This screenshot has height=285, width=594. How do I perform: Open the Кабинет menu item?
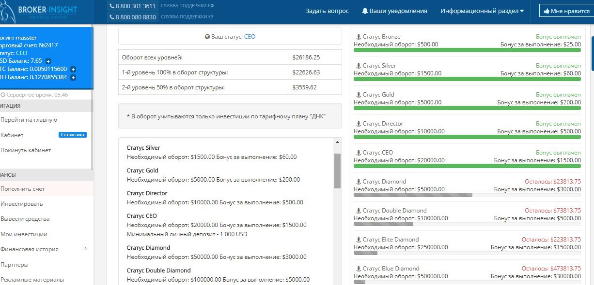tap(12, 135)
